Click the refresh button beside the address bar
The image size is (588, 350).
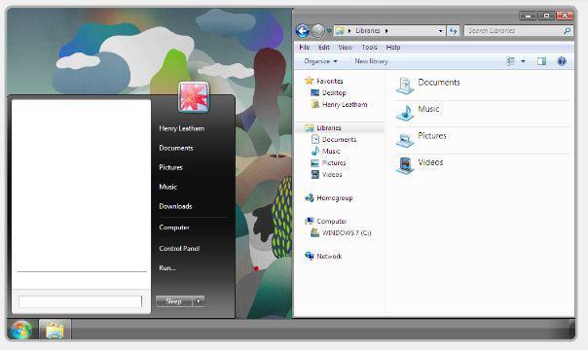(453, 31)
